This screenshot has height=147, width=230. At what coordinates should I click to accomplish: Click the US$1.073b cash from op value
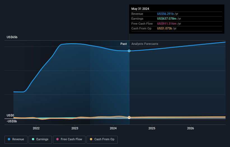click(x=164, y=29)
